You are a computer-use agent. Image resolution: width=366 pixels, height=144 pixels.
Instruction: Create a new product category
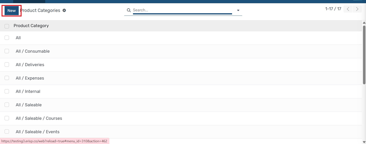12,11
